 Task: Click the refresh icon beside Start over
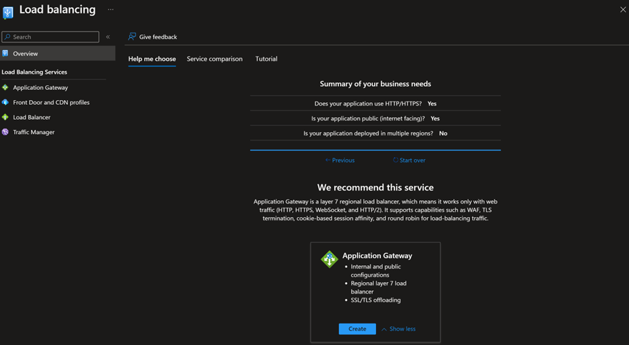coord(396,160)
